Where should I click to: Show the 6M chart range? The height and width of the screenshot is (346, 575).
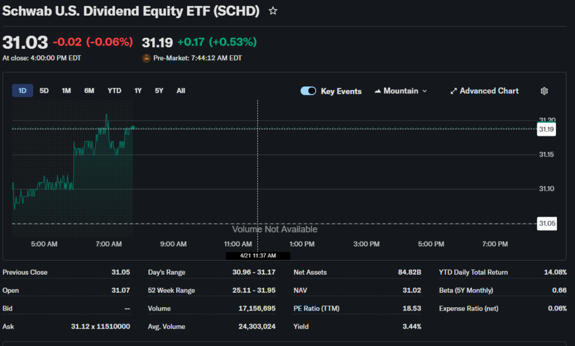click(89, 91)
